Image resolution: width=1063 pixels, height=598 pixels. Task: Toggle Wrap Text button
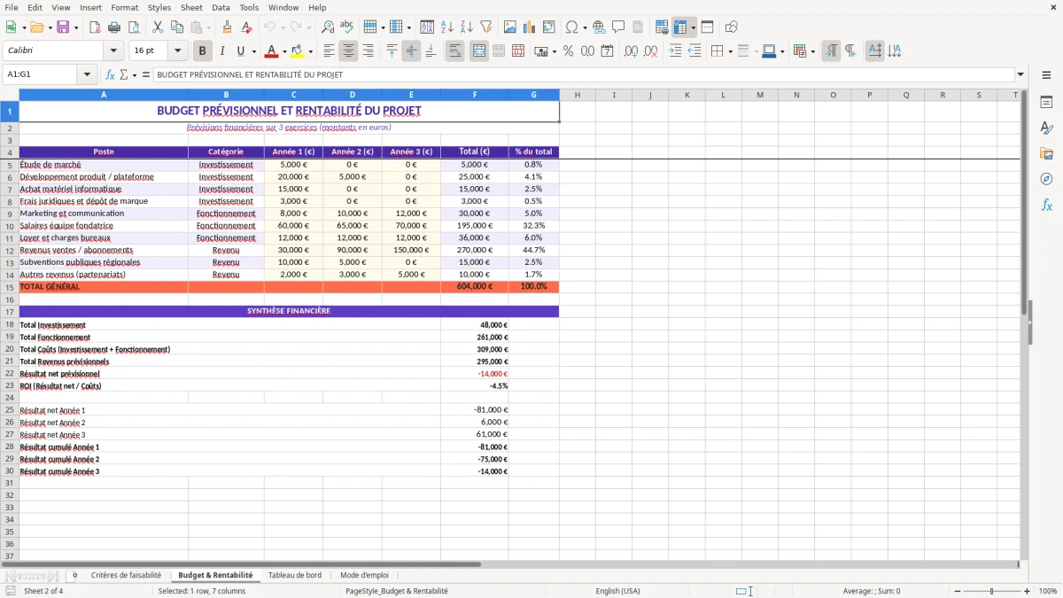pos(454,51)
